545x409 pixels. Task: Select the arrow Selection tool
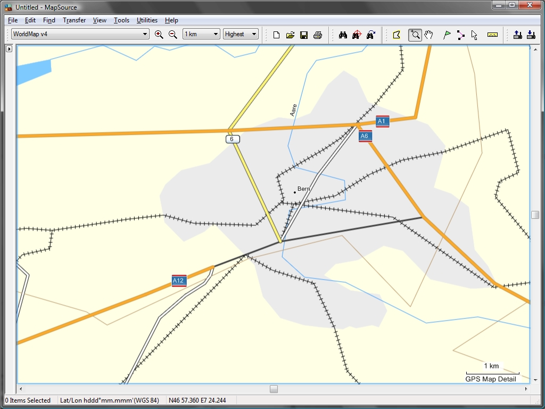pyautogui.click(x=474, y=35)
